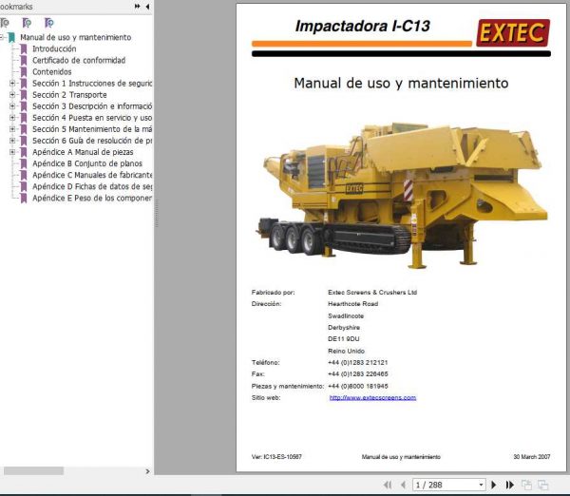The height and width of the screenshot is (496, 570).
Task: Select Apéndice E Peso de los componentes bookmark
Action: coord(92,198)
